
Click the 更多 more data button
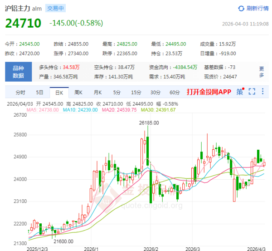tap(262, 72)
